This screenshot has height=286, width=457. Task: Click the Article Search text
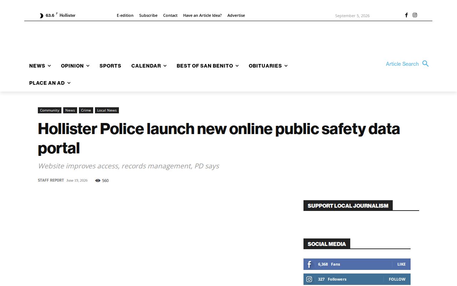coord(402,64)
